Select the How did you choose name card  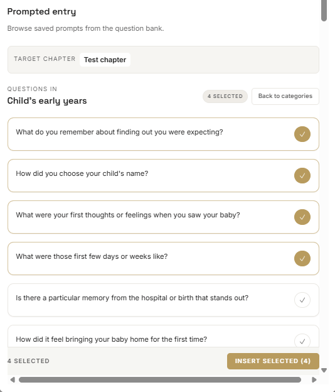point(163,176)
